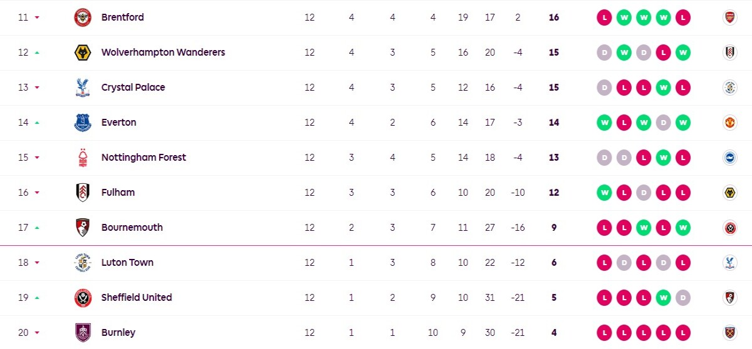Viewport: 752px width, 349px height.
Task: Click Arsenal next-opponent badge in Brentford row
Action: pyautogui.click(x=729, y=18)
